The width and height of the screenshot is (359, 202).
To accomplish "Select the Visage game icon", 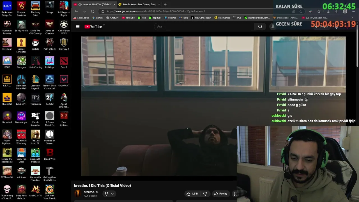I will (50, 8).
